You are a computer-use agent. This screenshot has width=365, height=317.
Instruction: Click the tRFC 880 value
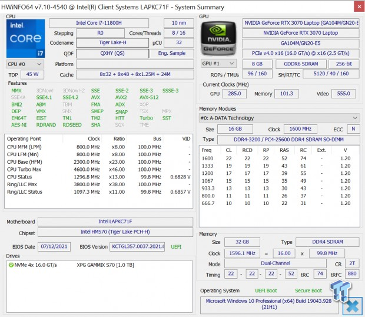coord(352,273)
